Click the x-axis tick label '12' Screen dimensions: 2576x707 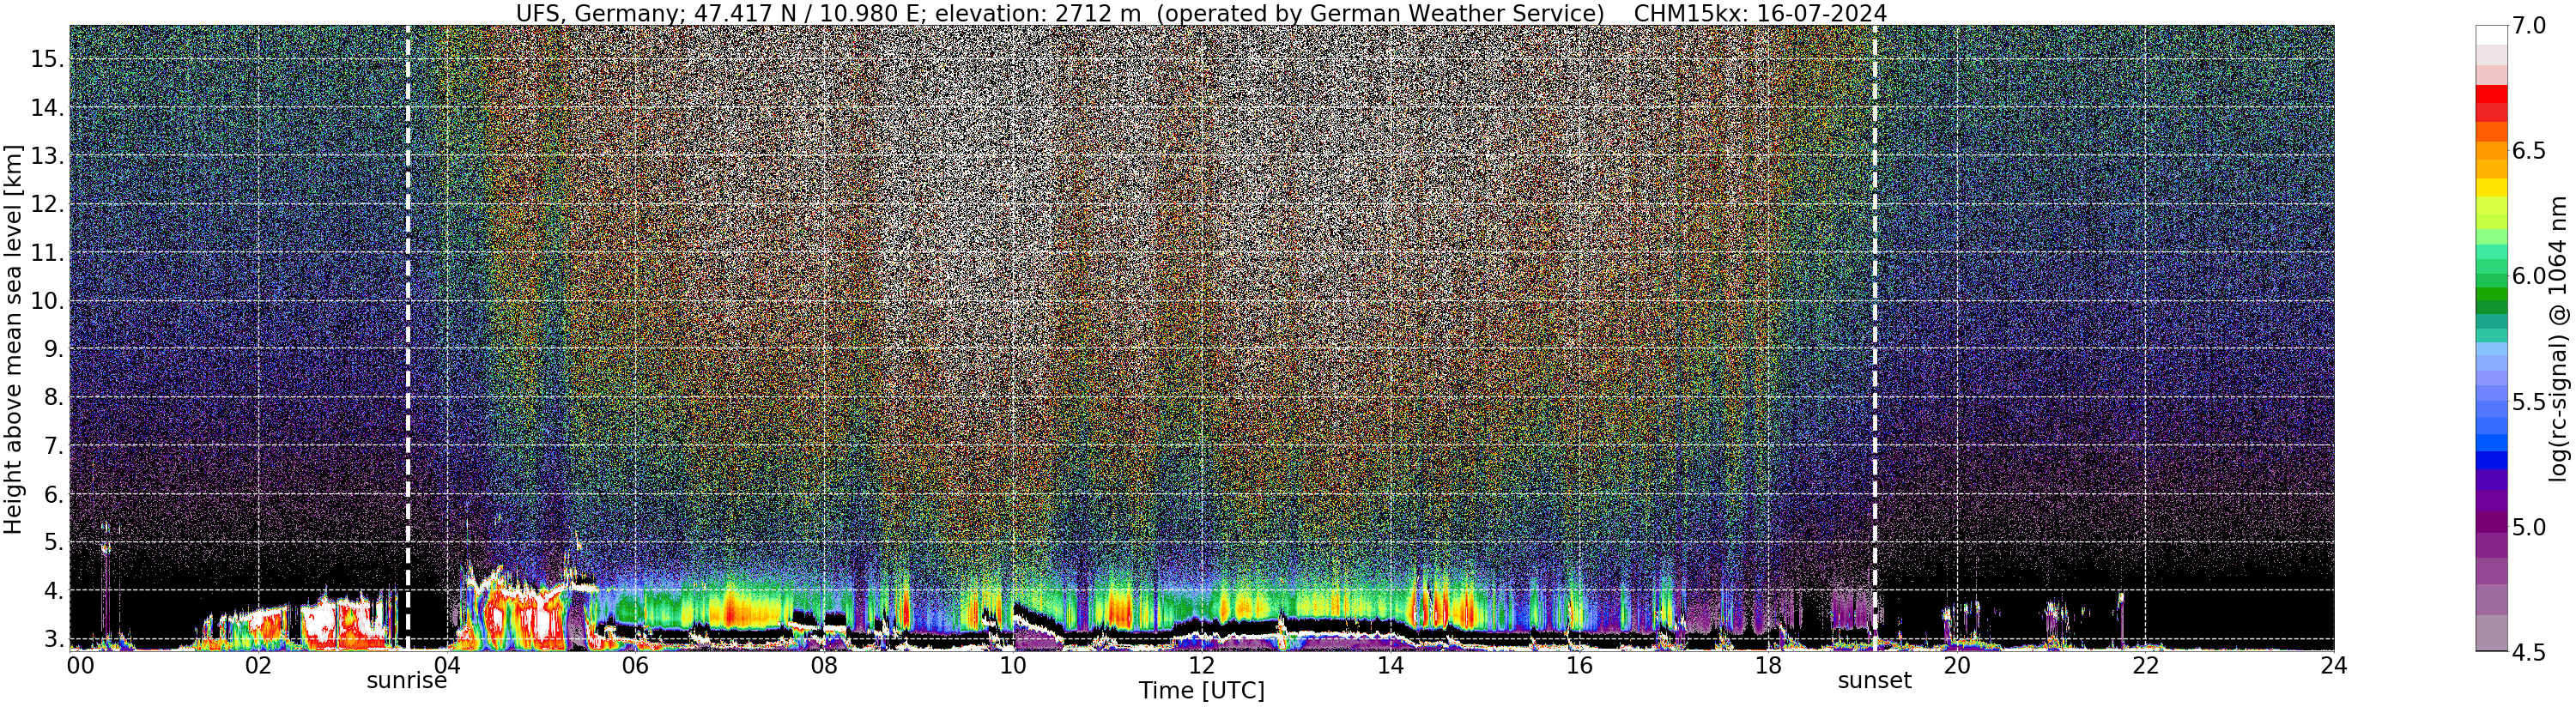coord(1201,666)
